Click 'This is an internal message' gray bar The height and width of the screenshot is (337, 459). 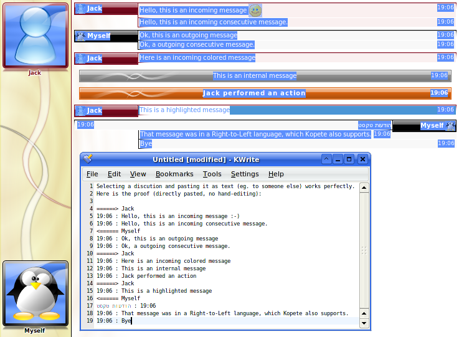(265, 76)
